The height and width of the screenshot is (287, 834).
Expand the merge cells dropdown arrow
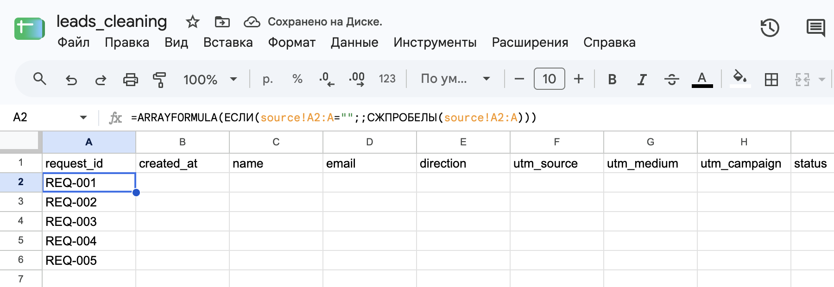(822, 80)
